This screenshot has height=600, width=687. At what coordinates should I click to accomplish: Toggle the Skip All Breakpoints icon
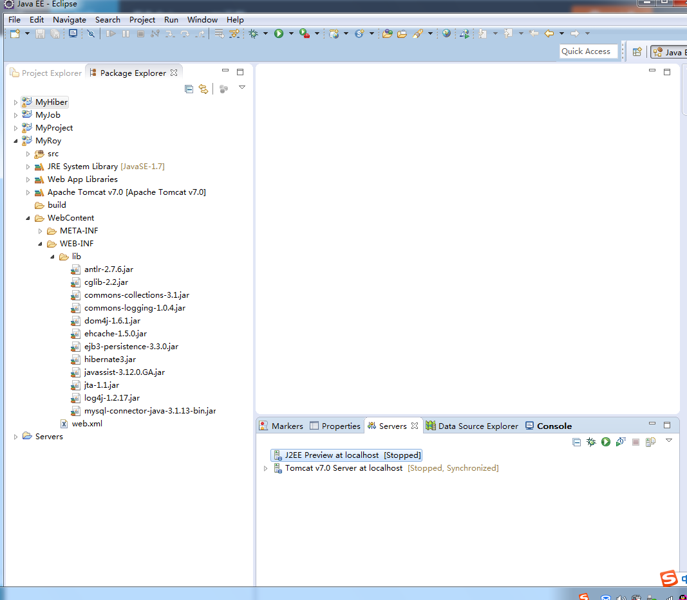pyautogui.click(x=91, y=33)
